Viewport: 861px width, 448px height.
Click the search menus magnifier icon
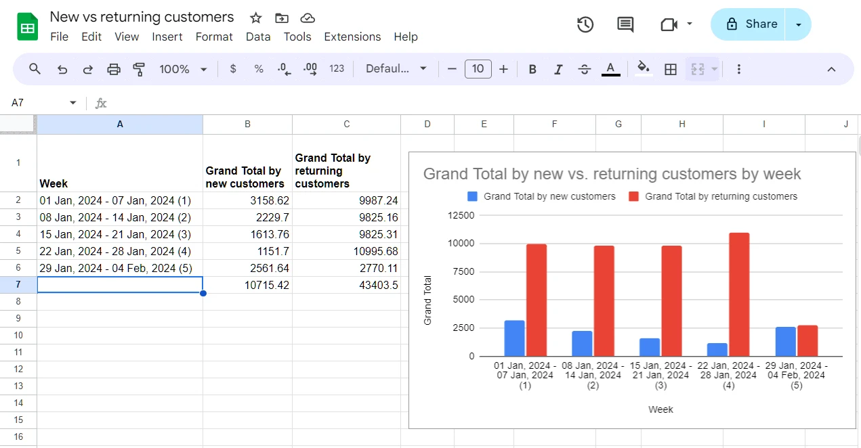35,69
